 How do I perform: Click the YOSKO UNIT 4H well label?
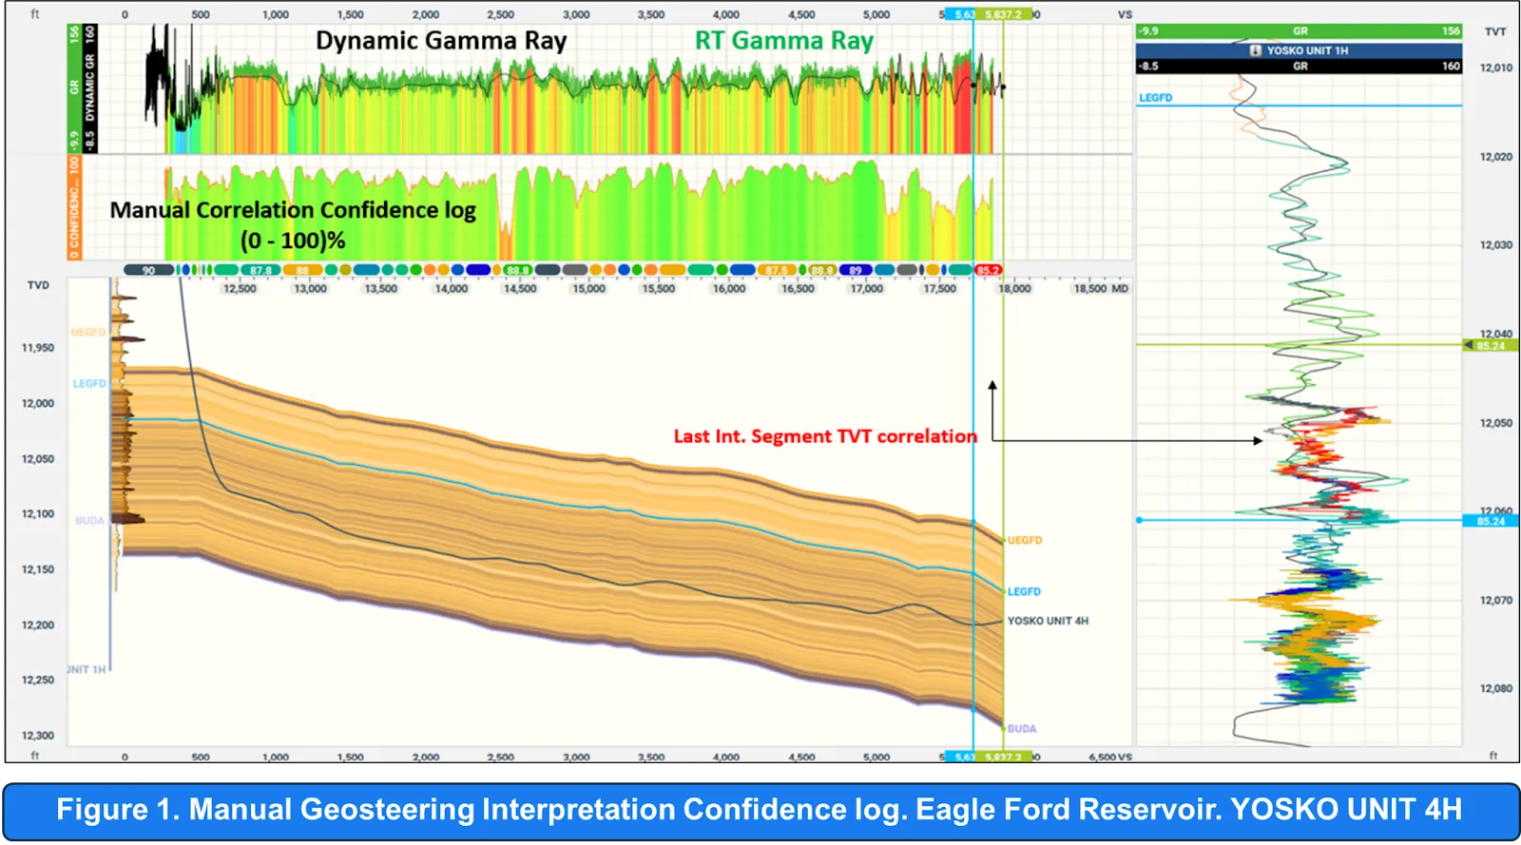(1048, 621)
